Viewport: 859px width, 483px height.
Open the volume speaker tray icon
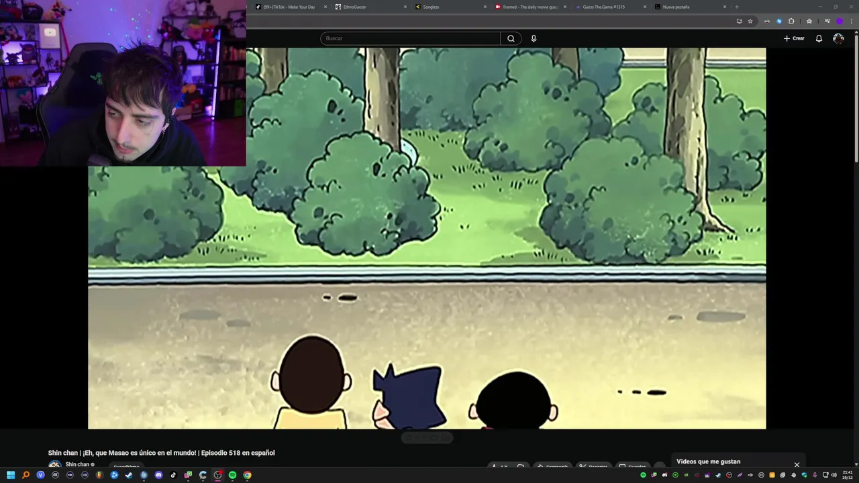click(x=833, y=475)
